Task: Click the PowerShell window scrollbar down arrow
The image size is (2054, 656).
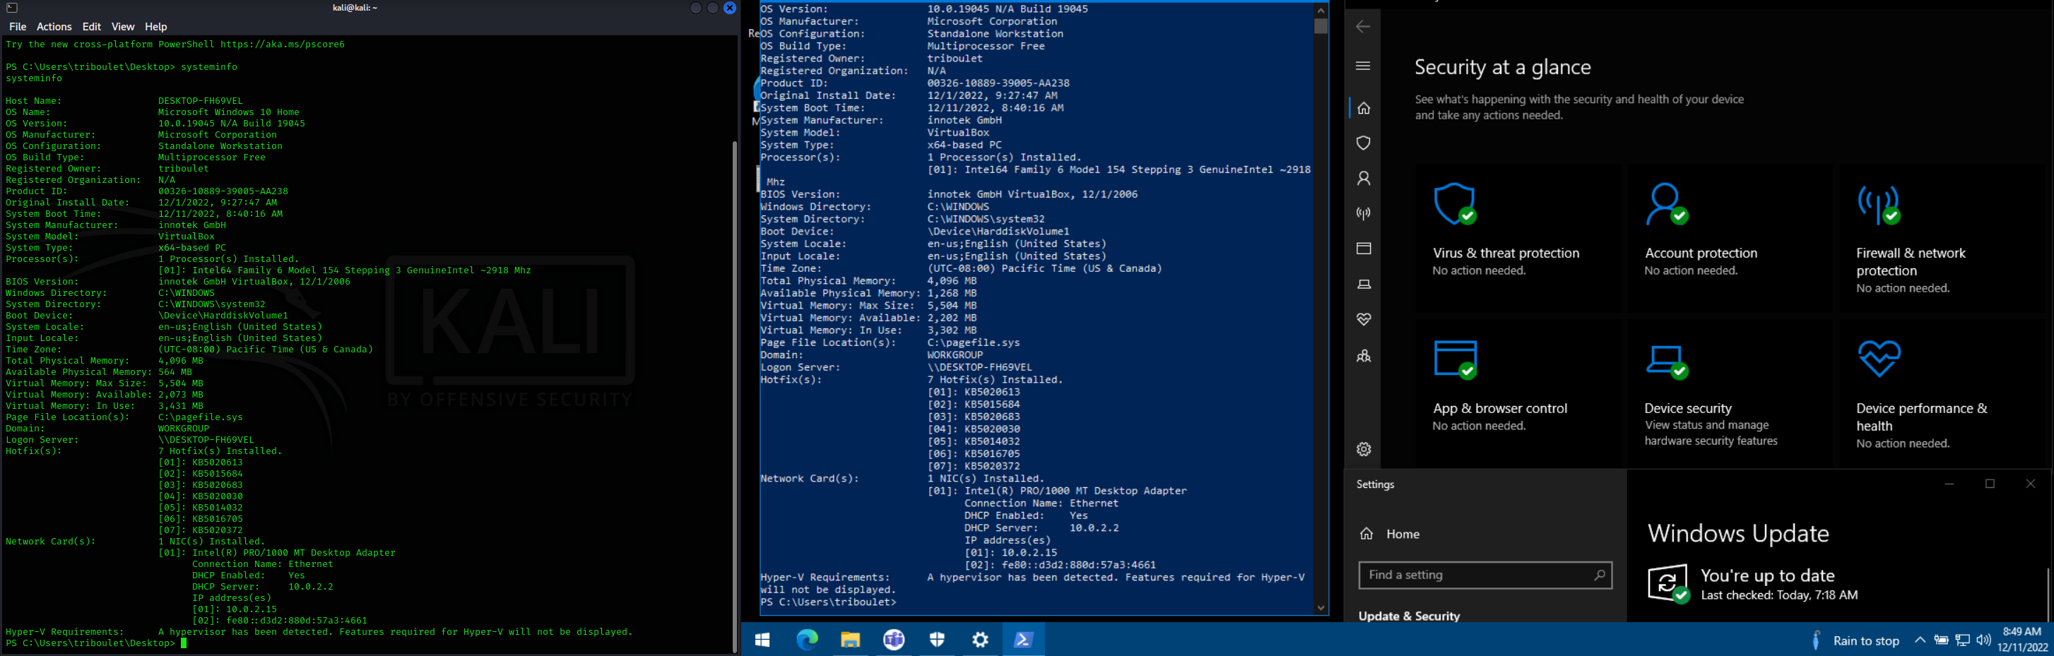Action: 1321,608
